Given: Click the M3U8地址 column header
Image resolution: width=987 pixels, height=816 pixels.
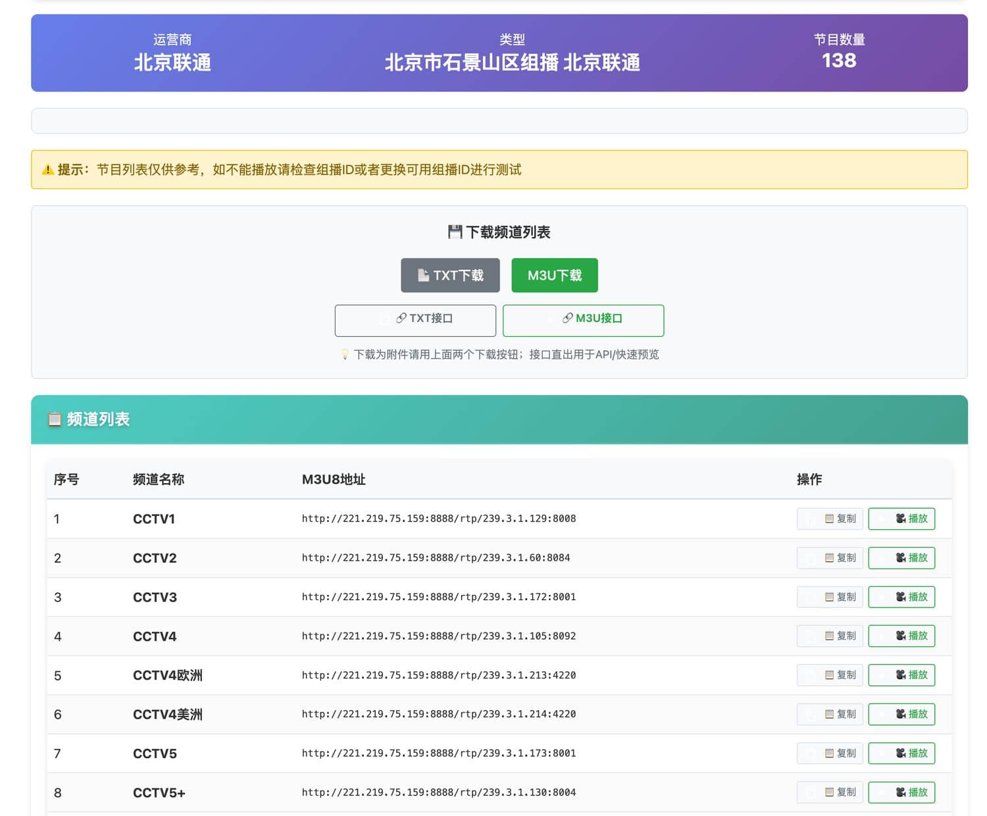Looking at the screenshot, I should (x=334, y=479).
